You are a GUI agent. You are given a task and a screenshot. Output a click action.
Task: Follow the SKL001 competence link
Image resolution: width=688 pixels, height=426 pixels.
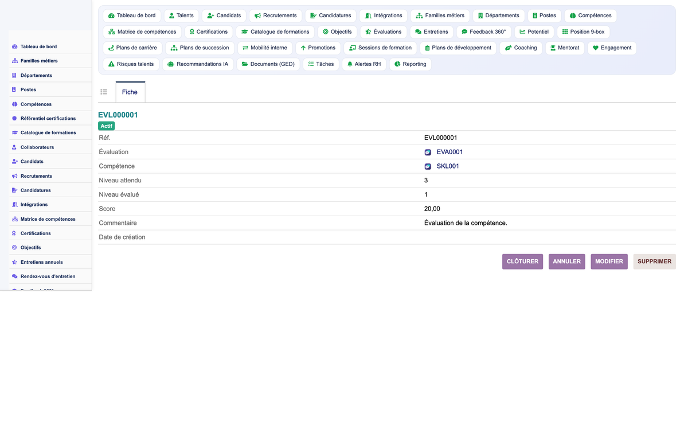(x=448, y=166)
